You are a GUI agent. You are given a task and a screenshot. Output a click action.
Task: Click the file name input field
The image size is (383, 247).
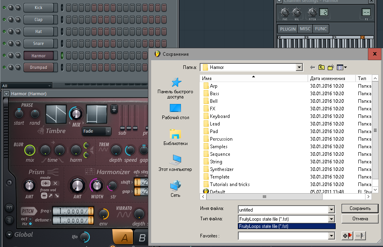284,210
